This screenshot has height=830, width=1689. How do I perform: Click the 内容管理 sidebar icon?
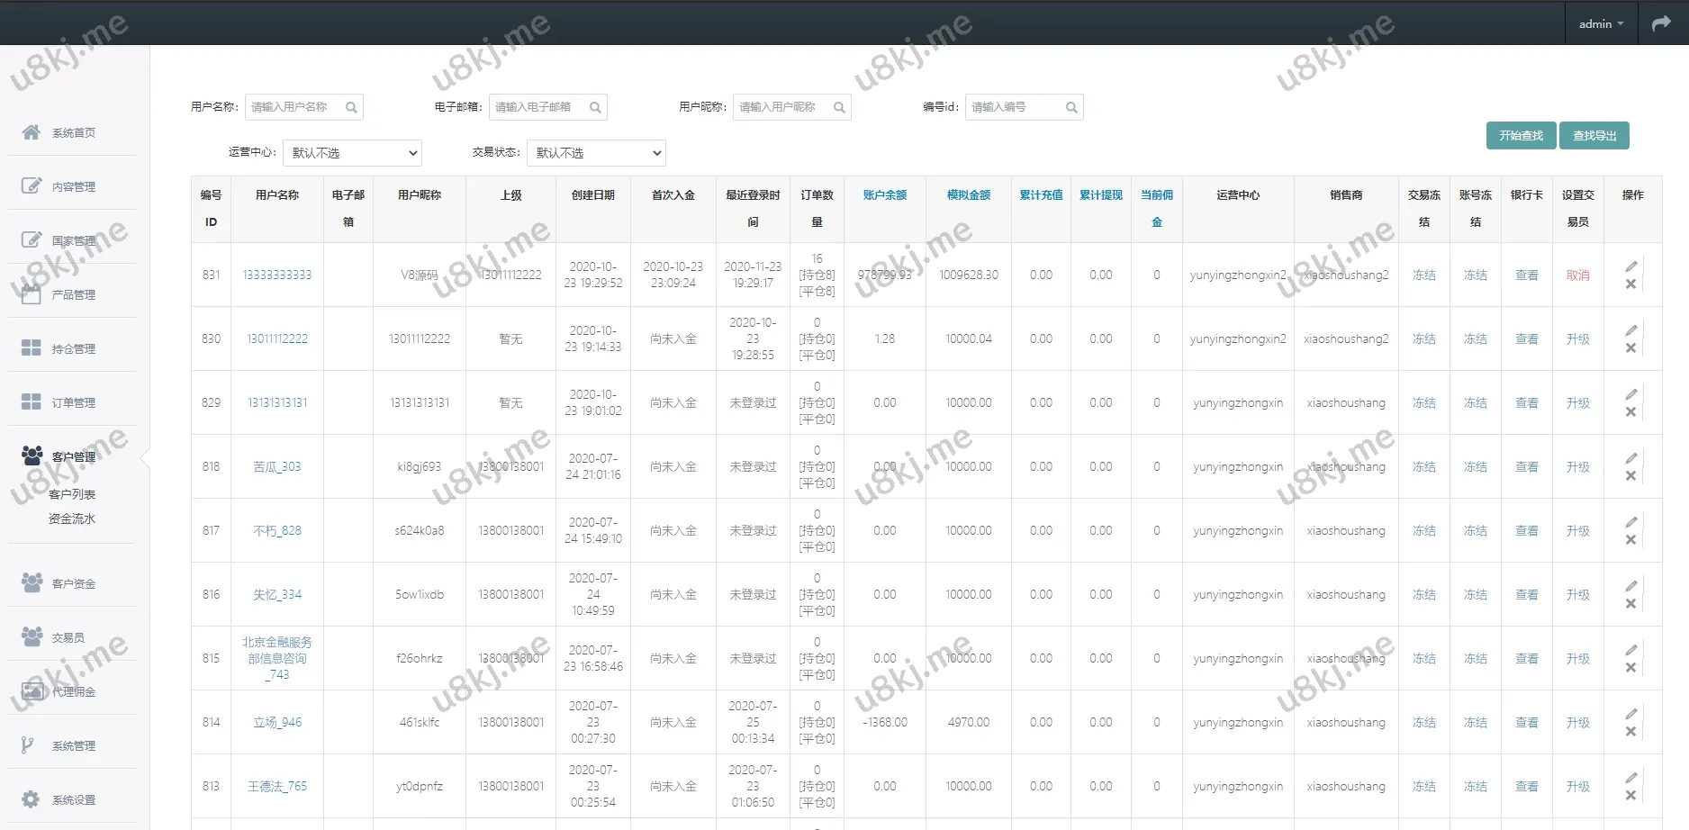click(32, 186)
